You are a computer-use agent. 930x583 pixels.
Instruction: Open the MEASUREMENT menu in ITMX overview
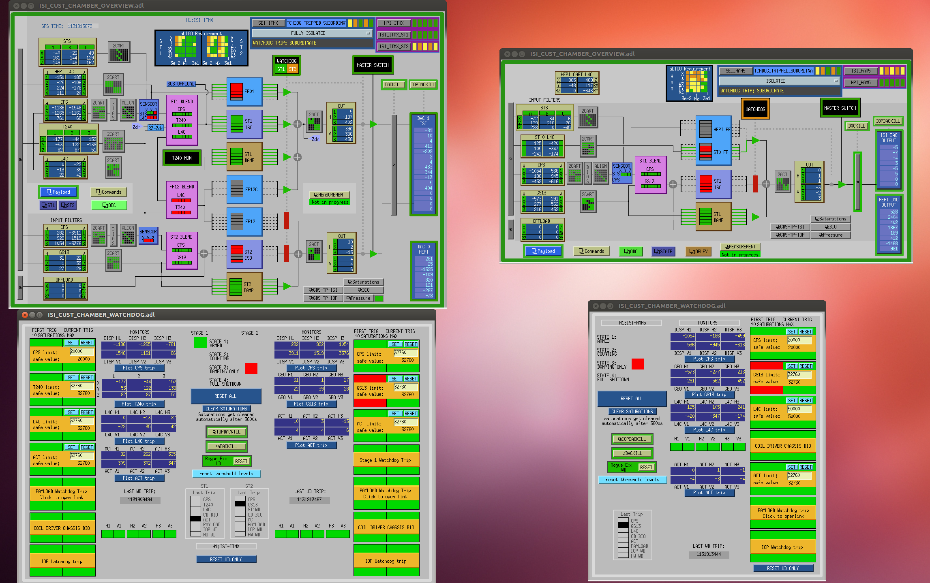tap(330, 195)
